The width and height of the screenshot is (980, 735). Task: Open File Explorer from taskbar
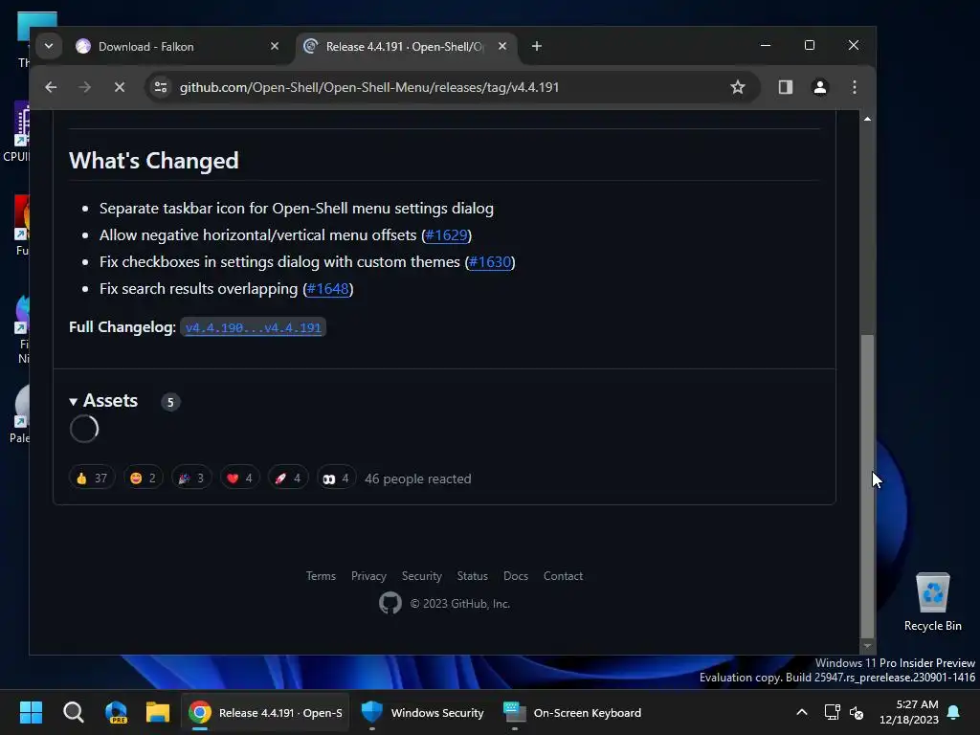point(158,712)
